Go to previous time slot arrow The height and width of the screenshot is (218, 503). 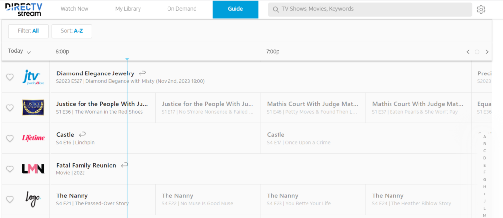[468, 52]
